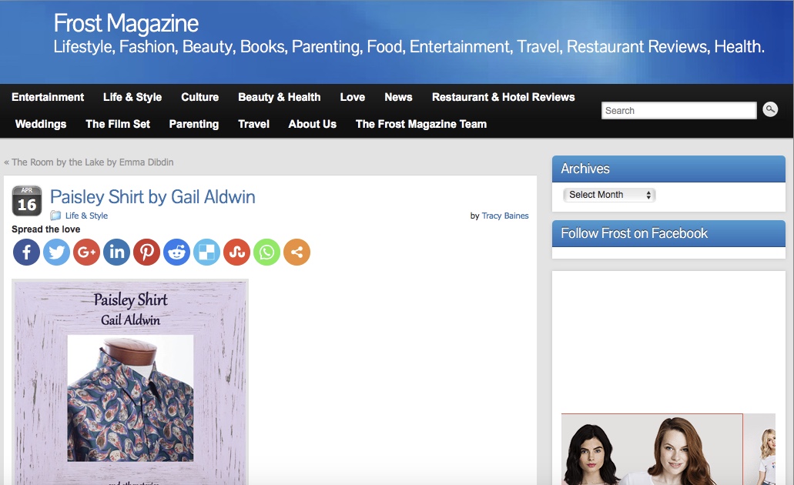Share the article on Facebook

click(26, 252)
